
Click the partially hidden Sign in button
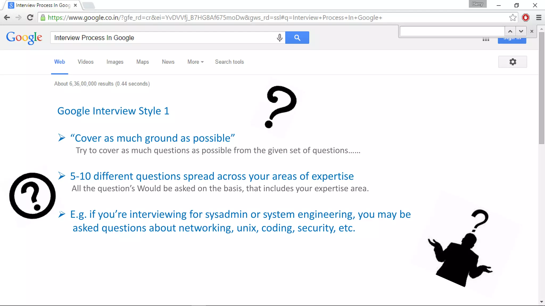pyautogui.click(x=512, y=41)
